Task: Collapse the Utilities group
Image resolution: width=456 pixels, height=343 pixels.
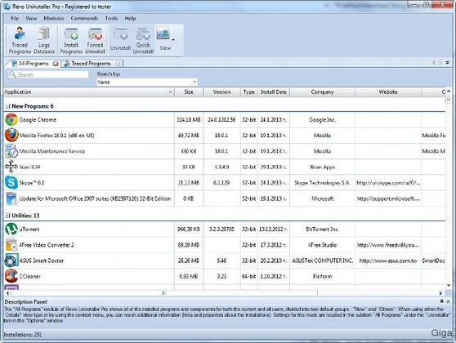Action: click(7, 216)
